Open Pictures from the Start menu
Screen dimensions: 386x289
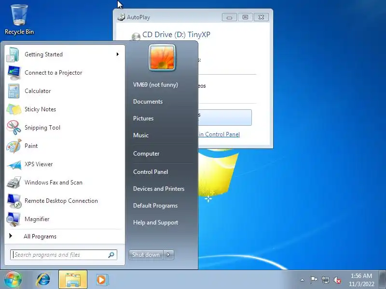pyautogui.click(x=143, y=118)
